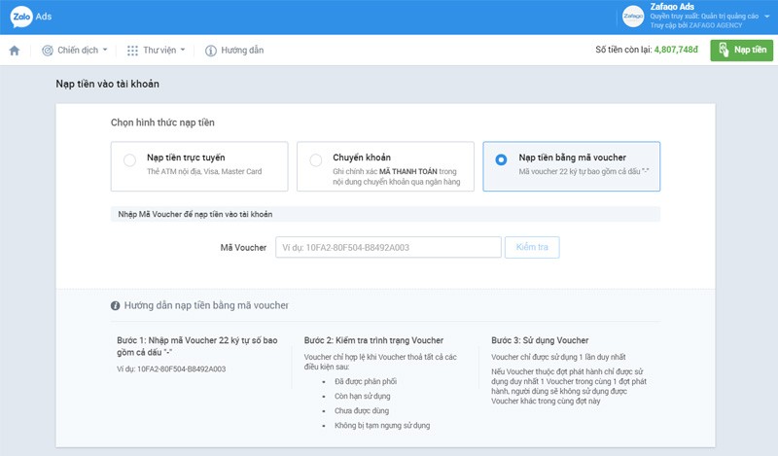This screenshot has width=778, height=456.
Task: Focus the Mã Voucher input field
Action: pos(388,247)
